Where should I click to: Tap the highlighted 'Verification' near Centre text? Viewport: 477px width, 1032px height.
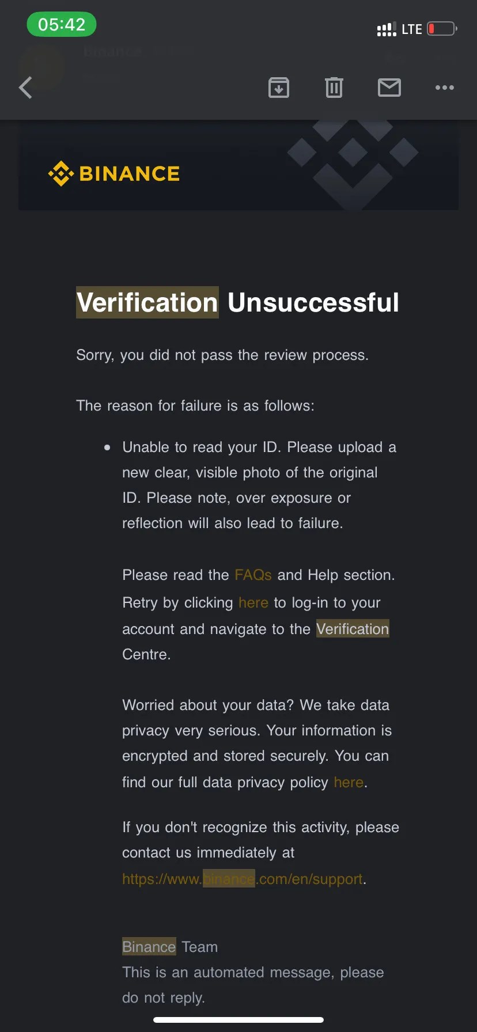pyautogui.click(x=352, y=628)
